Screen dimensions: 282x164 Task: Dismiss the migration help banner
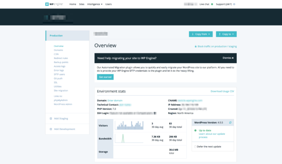pos(228,58)
